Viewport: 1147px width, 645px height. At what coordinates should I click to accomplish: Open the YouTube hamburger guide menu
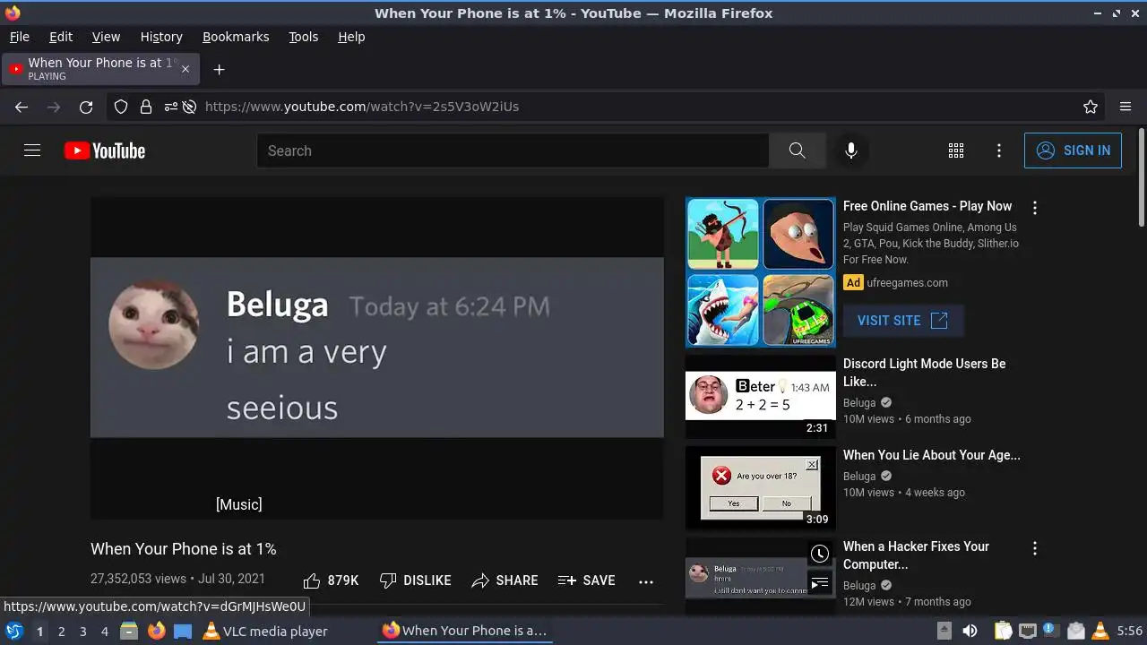32,150
